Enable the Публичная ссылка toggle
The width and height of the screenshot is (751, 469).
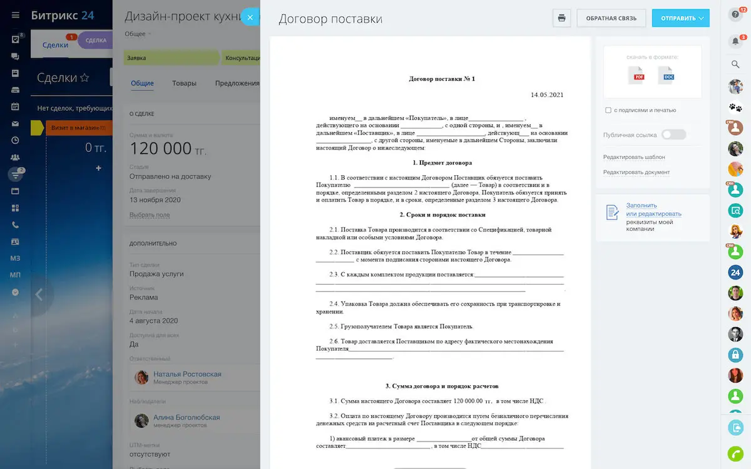click(674, 134)
